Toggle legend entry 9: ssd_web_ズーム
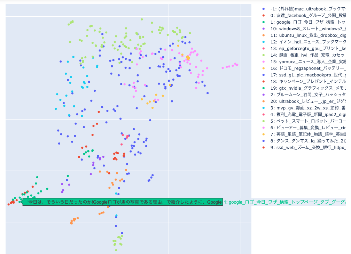The height and width of the screenshot is (254, 351). tap(304, 147)
